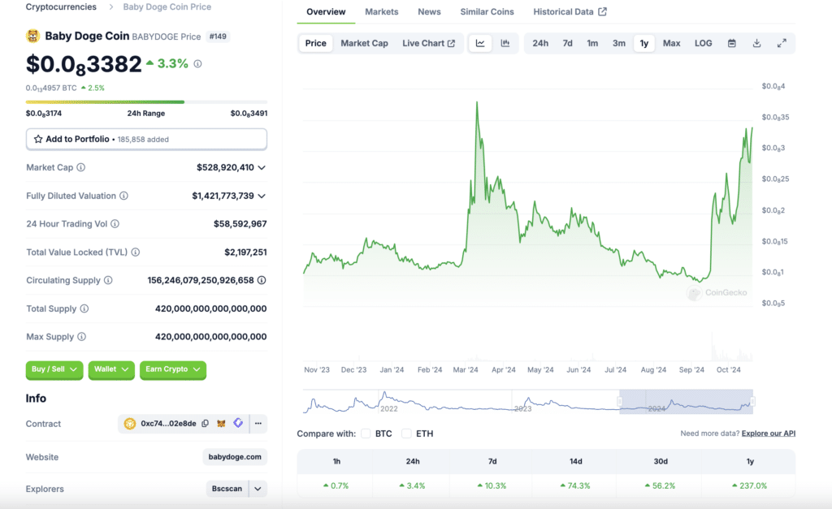Open calendar date range picker

tap(732, 44)
